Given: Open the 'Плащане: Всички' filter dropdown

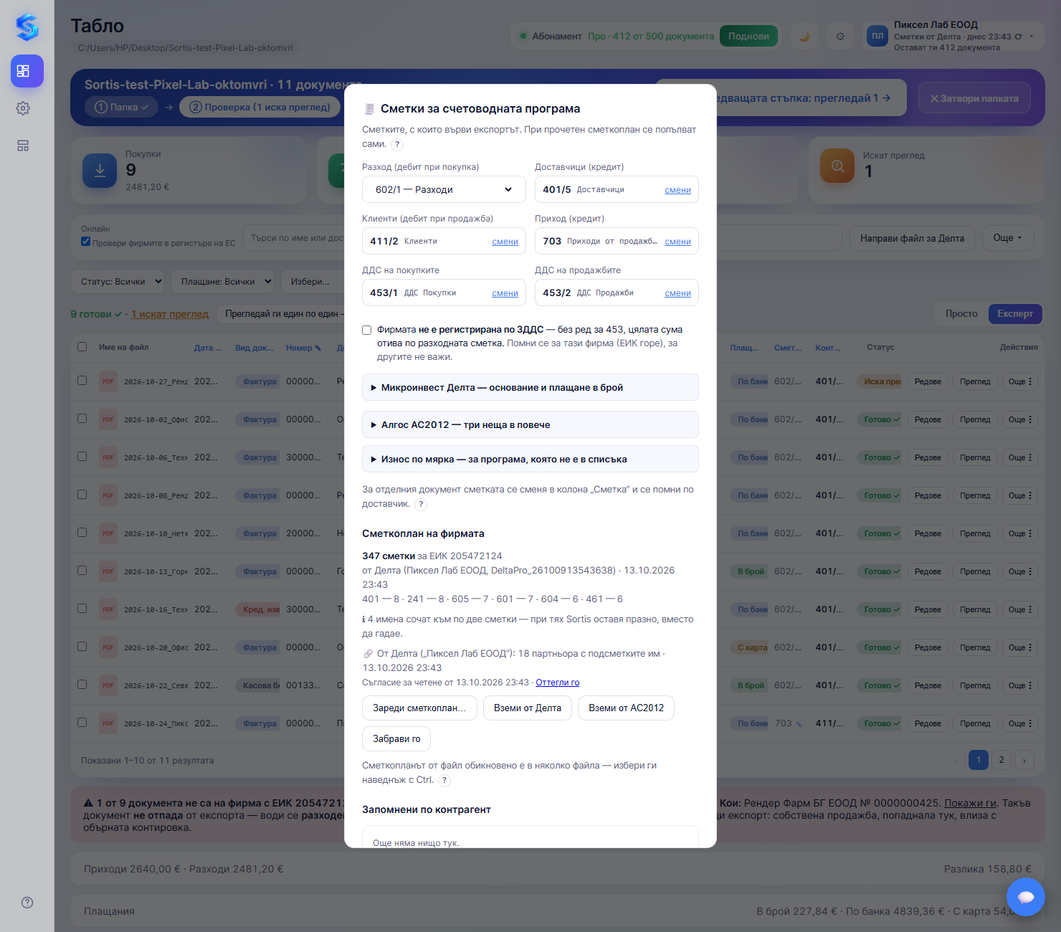Looking at the screenshot, I should coord(223,282).
